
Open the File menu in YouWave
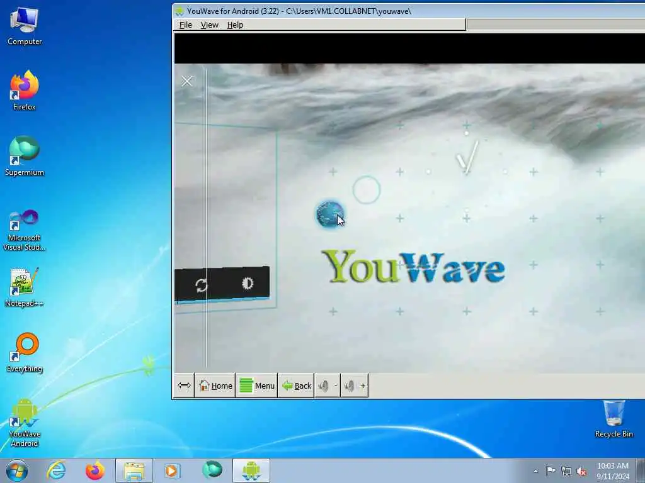click(186, 25)
